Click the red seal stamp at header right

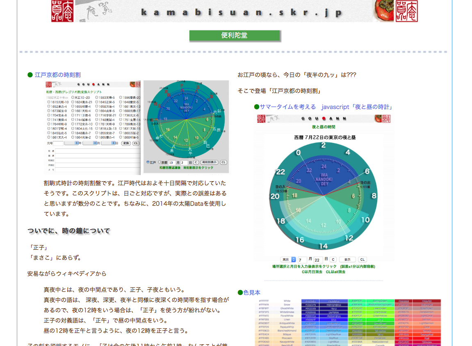coord(407,11)
